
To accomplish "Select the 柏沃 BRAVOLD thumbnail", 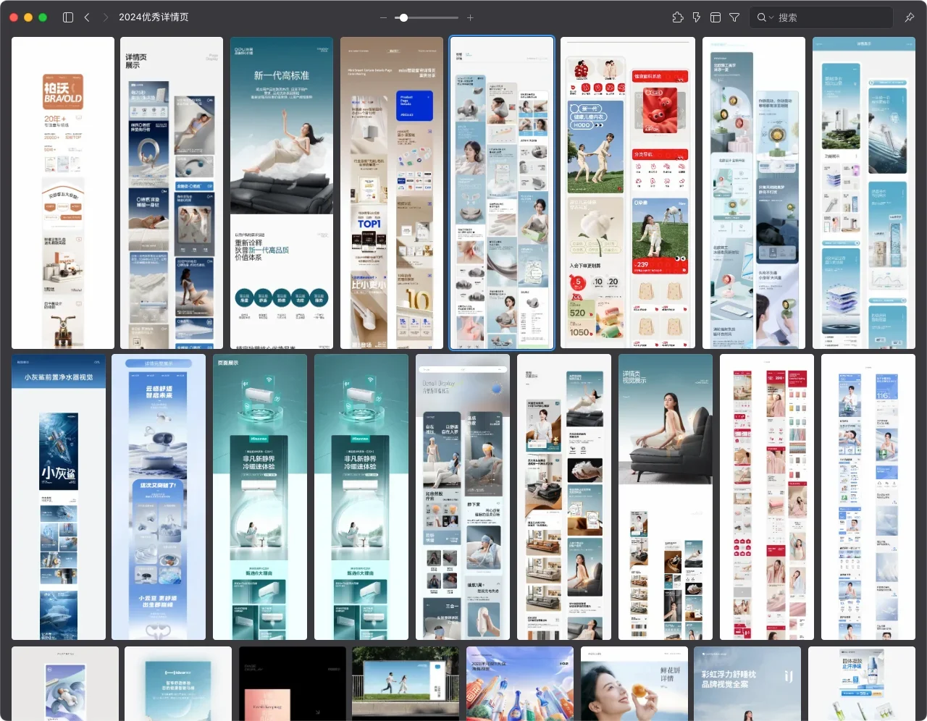I will [63, 193].
